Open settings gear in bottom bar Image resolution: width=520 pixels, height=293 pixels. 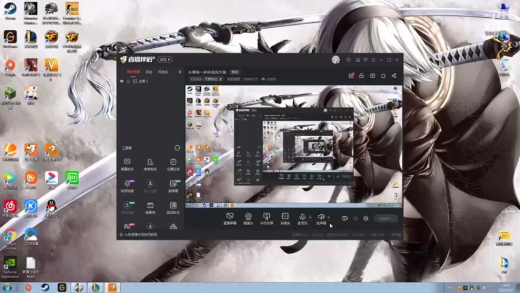click(x=366, y=218)
